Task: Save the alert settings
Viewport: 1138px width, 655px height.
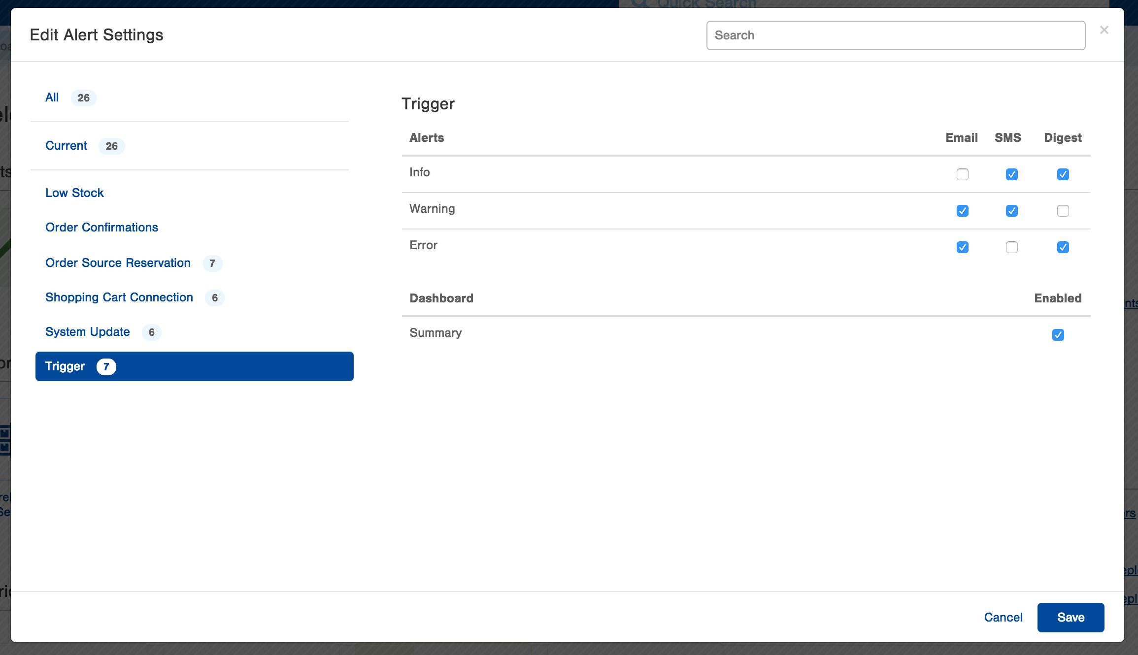Action: pyautogui.click(x=1071, y=617)
